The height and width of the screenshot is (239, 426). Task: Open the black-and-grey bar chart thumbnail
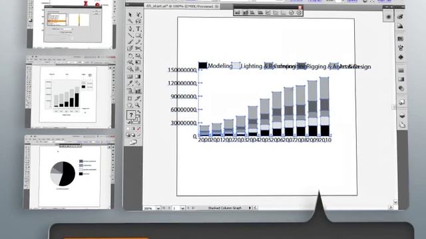click(71, 92)
